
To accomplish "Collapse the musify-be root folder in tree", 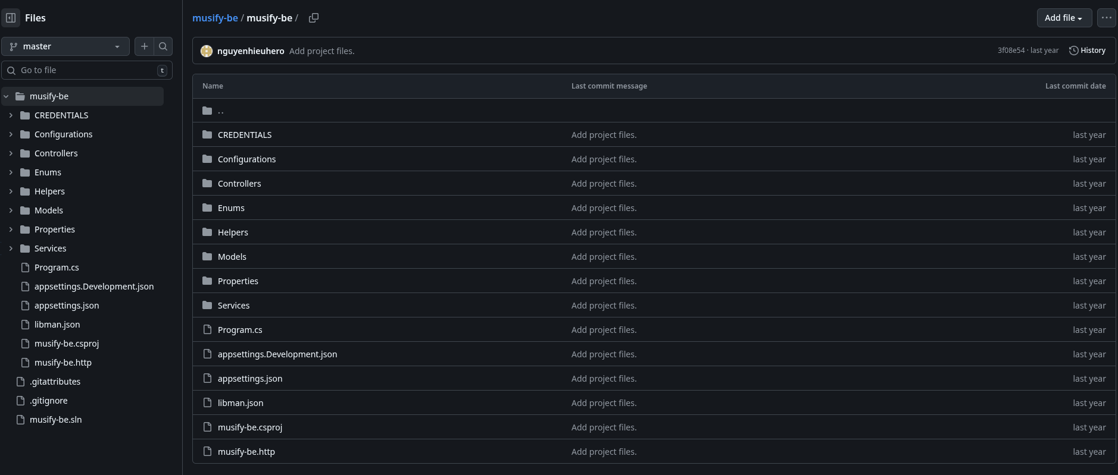I will (x=6, y=96).
